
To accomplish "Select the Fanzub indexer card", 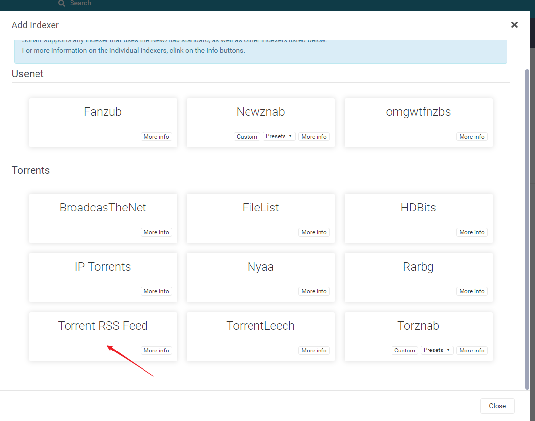I will pos(103,112).
